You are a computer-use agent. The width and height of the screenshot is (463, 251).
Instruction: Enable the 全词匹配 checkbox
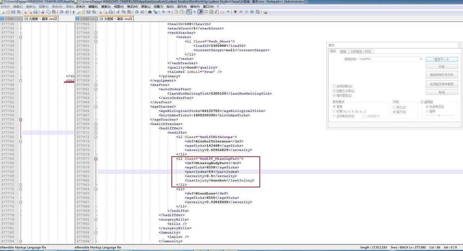tap(334, 86)
